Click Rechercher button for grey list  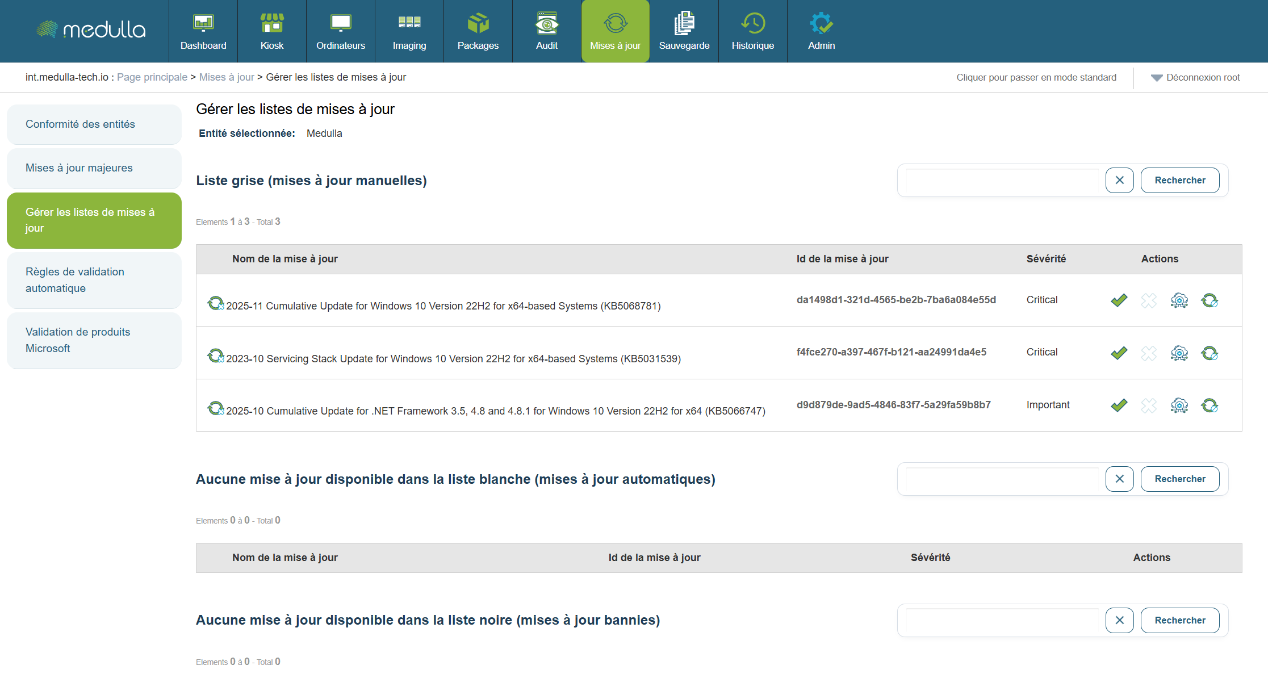[x=1179, y=180]
